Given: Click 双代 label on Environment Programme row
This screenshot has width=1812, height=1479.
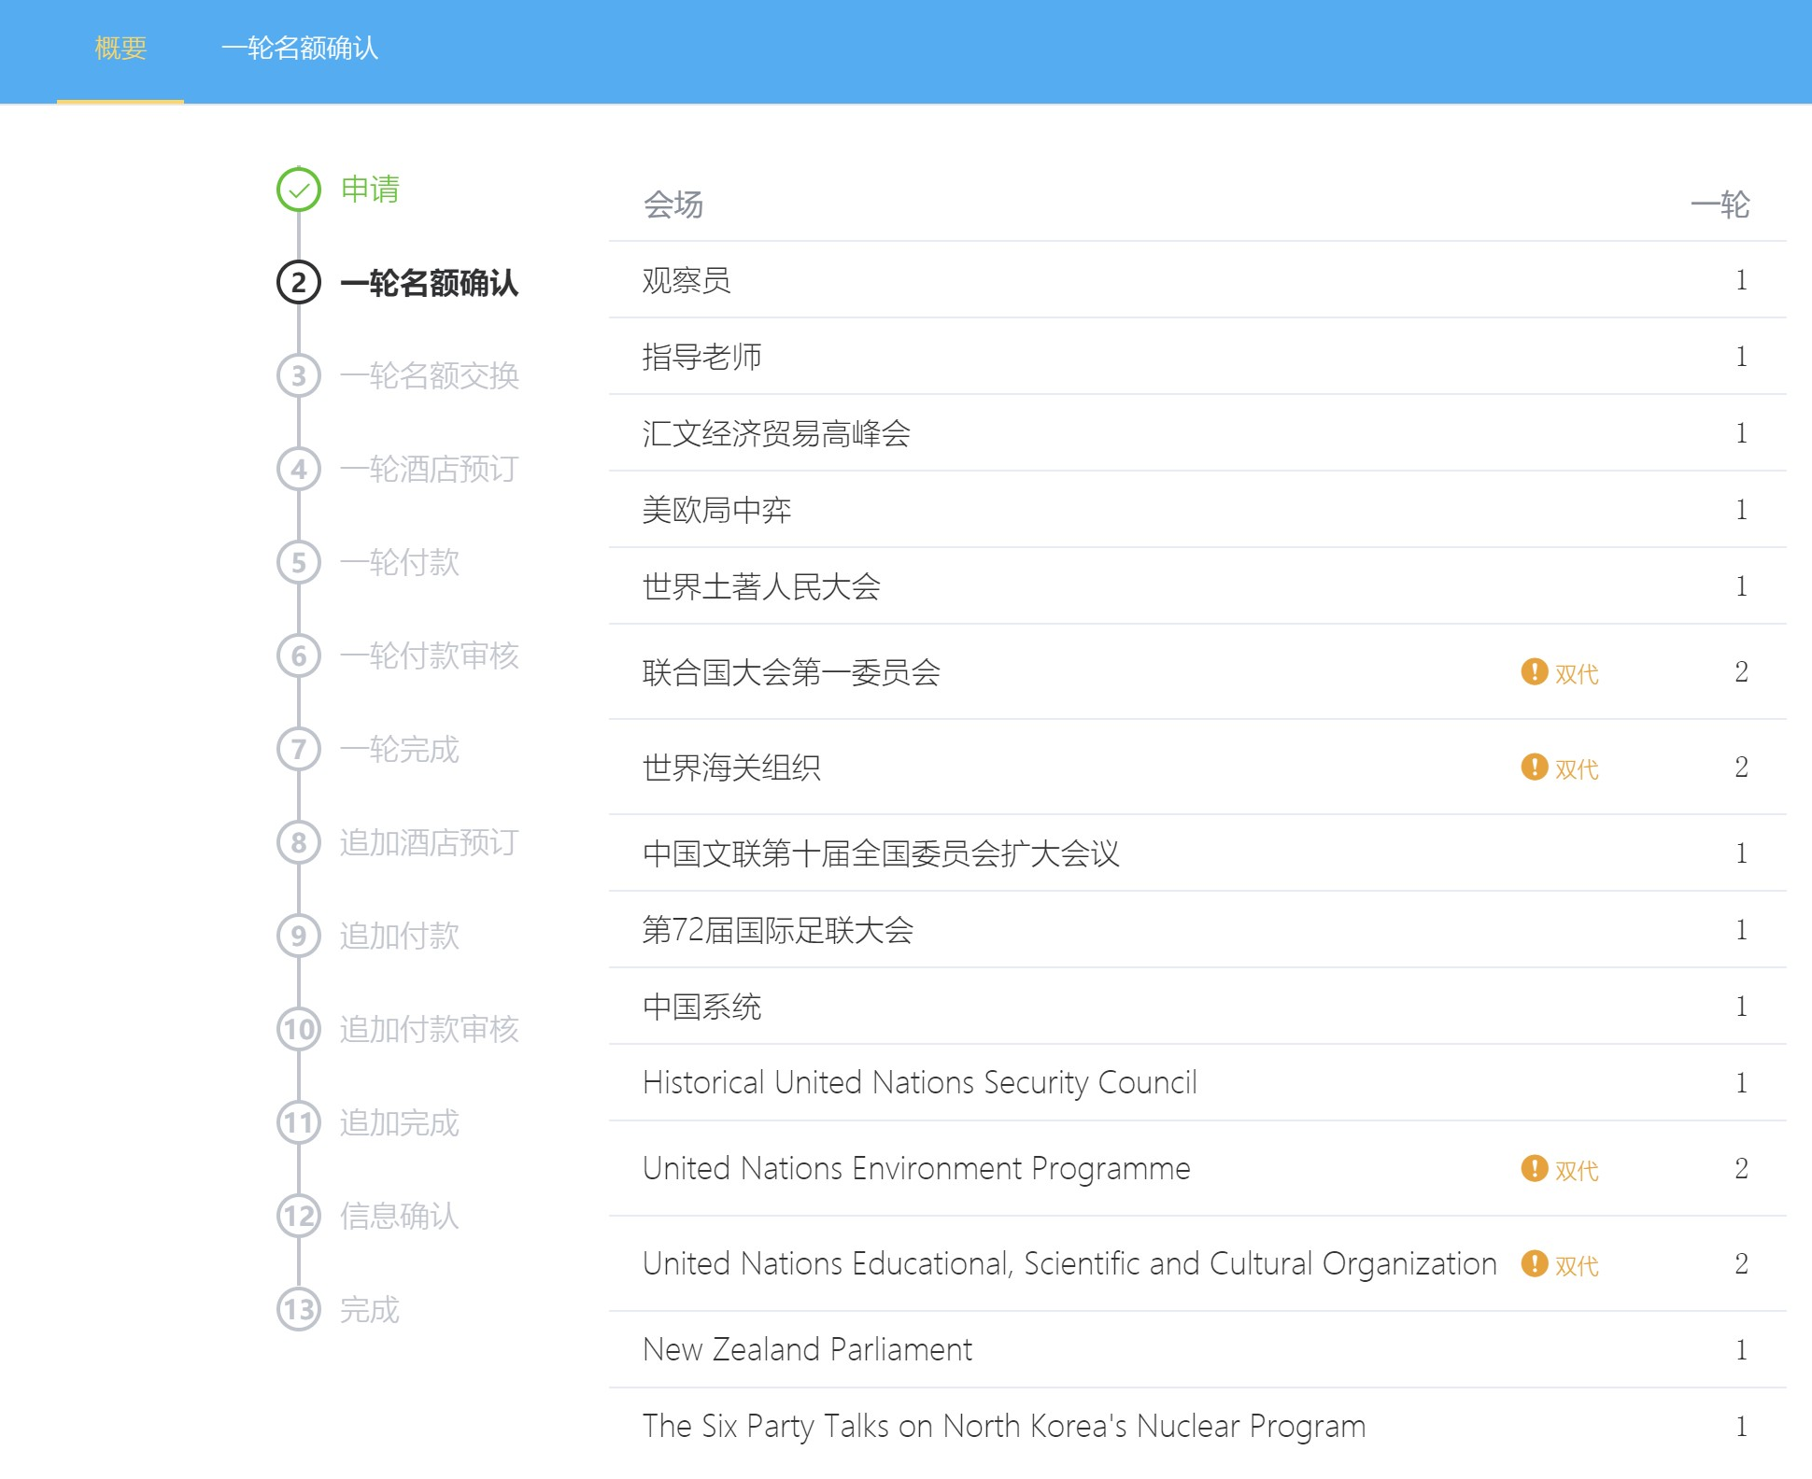Looking at the screenshot, I should click(1577, 1170).
